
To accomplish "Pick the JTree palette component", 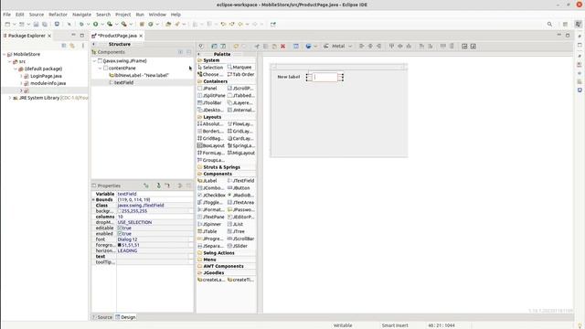I will click(x=237, y=231).
